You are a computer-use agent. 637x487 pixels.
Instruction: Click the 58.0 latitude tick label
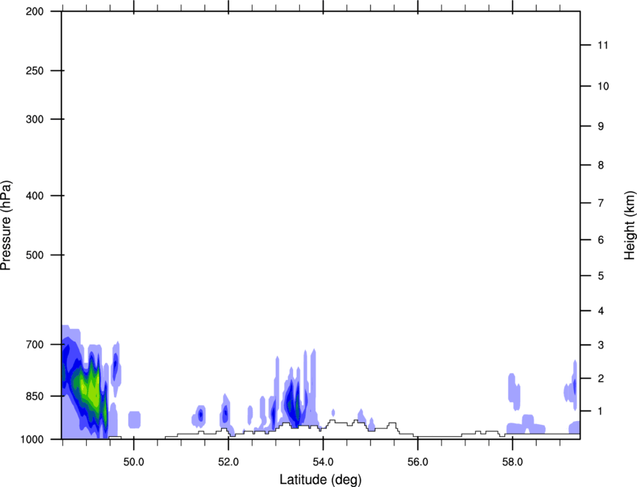point(513,462)
